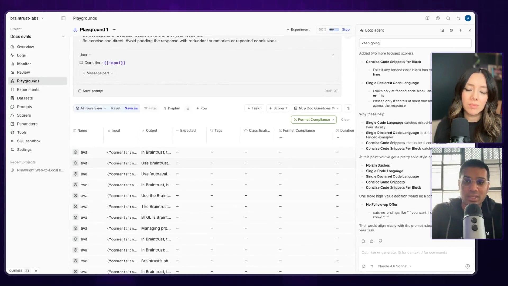Add a Scorer

coord(278,108)
